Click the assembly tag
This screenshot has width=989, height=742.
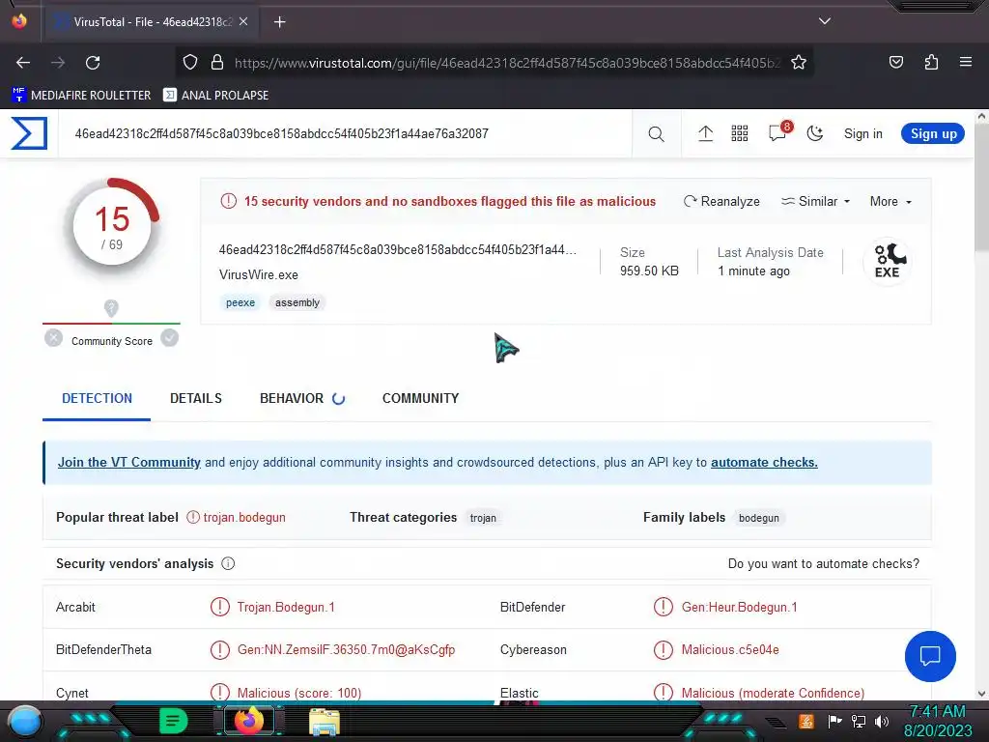[x=297, y=302]
